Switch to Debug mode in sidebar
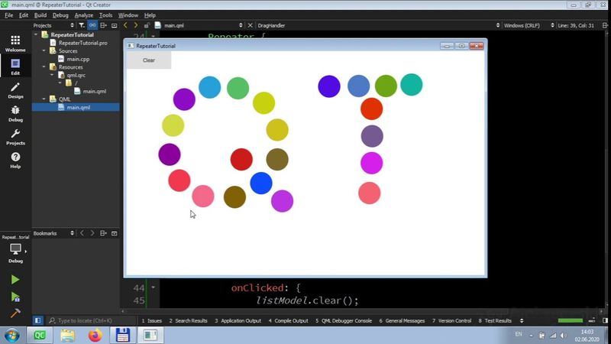This screenshot has height=344, width=611. [15, 113]
